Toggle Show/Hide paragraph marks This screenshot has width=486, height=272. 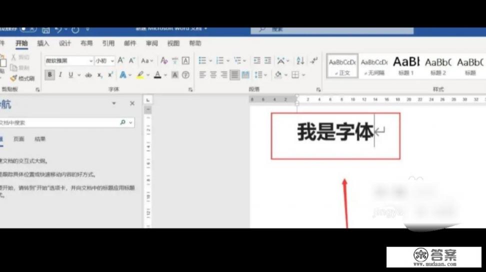pos(314,60)
